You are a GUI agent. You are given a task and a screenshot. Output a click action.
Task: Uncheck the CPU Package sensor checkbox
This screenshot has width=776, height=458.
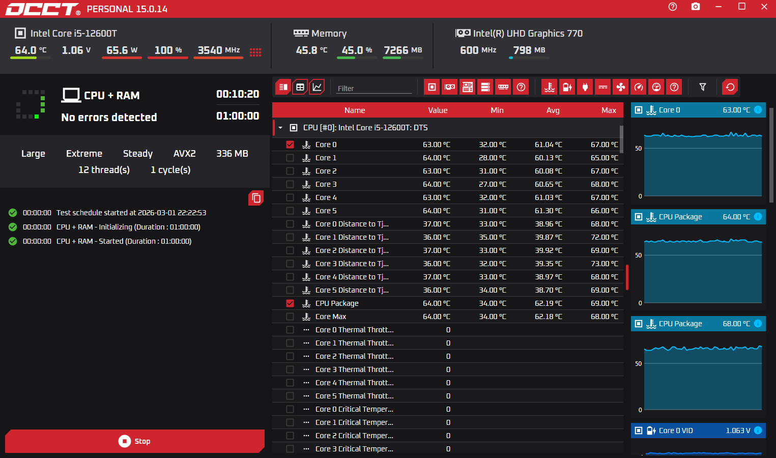290,303
